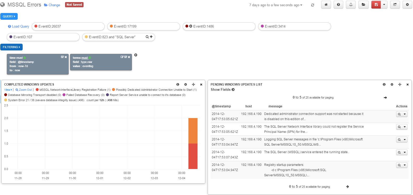Click the Not Saved badge

(x=74, y=5)
